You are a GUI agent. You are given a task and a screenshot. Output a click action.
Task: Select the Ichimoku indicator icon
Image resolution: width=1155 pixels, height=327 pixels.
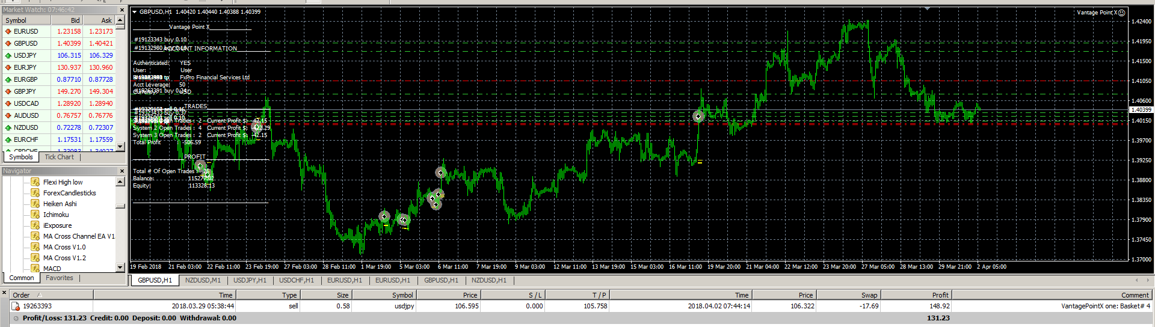[x=35, y=215]
